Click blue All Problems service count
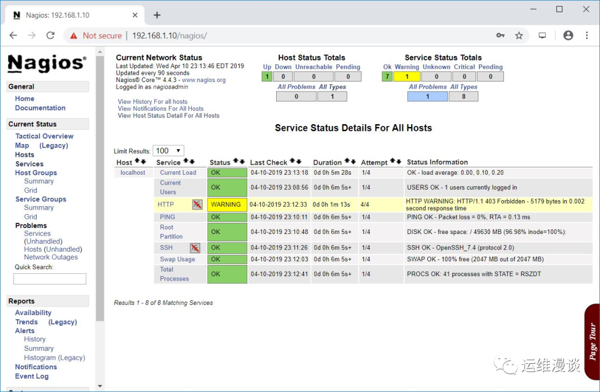Viewport: 600px width, 392px height. tap(427, 96)
